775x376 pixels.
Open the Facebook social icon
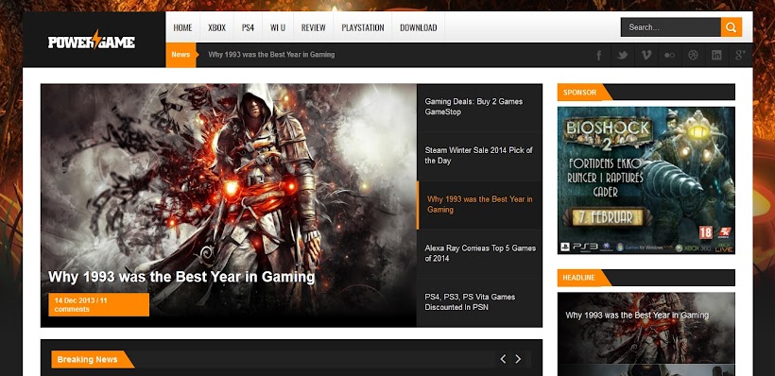point(598,55)
